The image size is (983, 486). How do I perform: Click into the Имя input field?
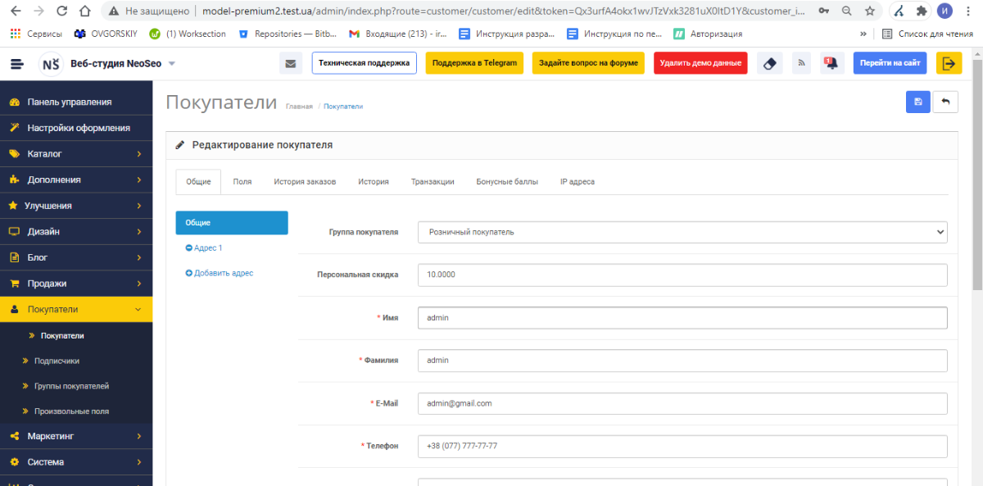pyautogui.click(x=682, y=317)
